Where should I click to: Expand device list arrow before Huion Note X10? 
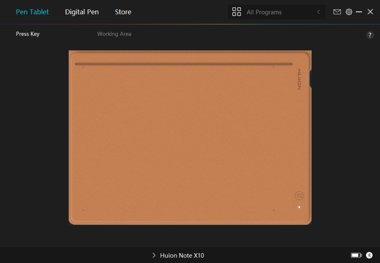point(154,256)
